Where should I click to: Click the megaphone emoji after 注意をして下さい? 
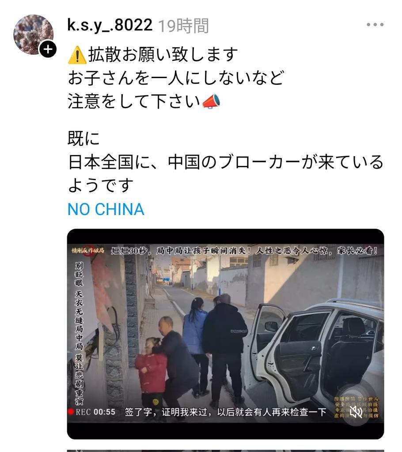pyautogui.click(x=211, y=102)
